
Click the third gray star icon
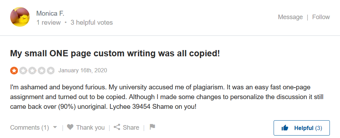pos(32,71)
